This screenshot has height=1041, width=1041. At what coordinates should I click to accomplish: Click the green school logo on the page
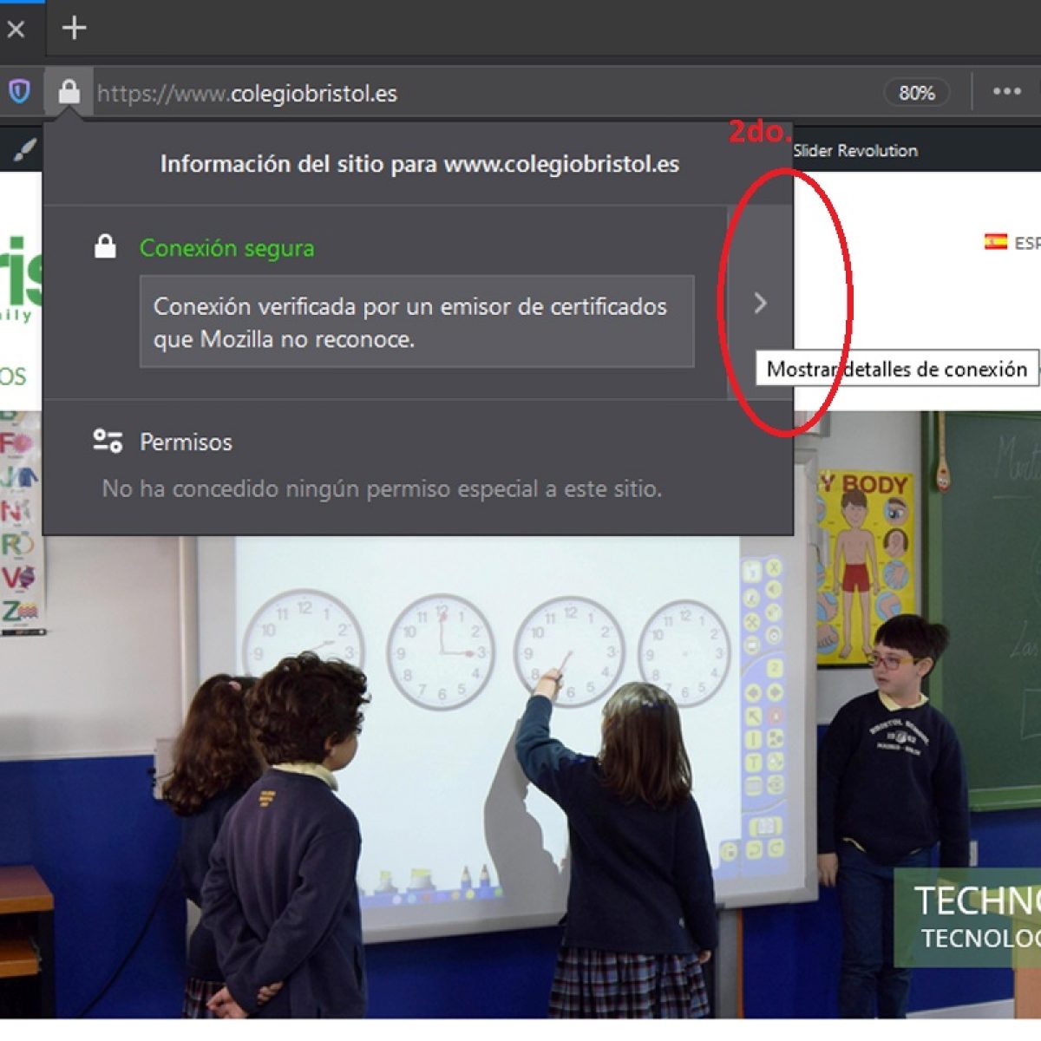tap(21, 279)
